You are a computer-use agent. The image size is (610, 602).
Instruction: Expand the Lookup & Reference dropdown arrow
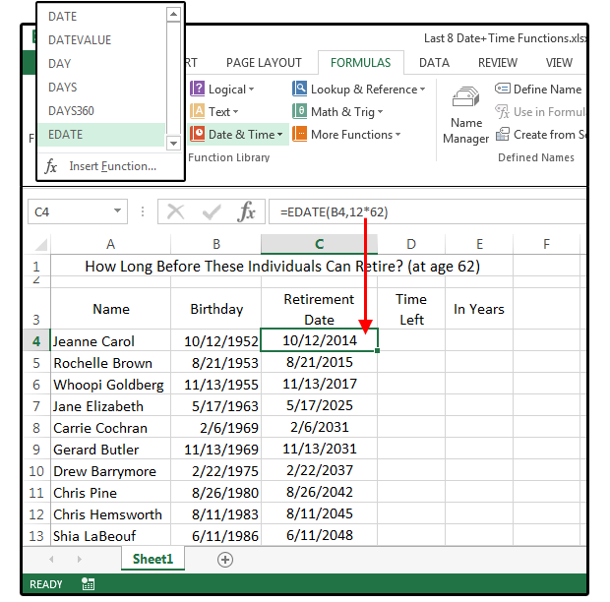click(422, 90)
